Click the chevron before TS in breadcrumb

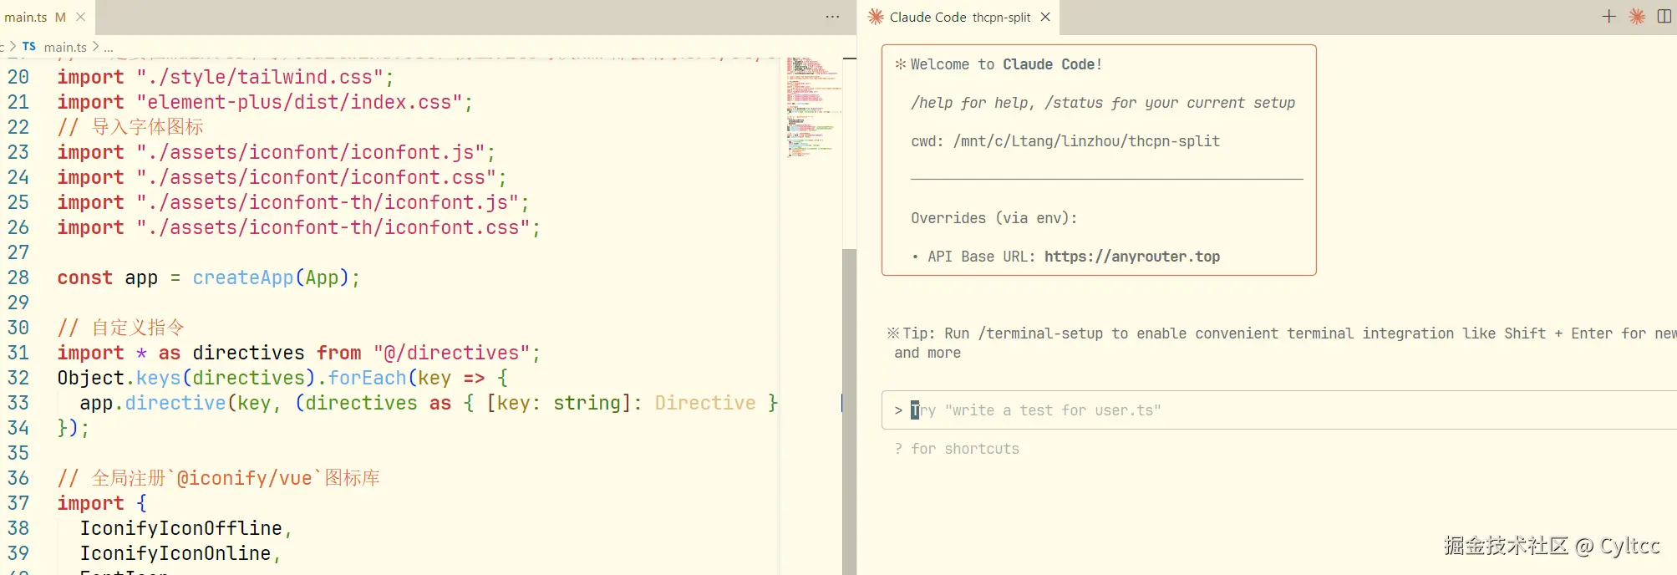pyautogui.click(x=13, y=47)
